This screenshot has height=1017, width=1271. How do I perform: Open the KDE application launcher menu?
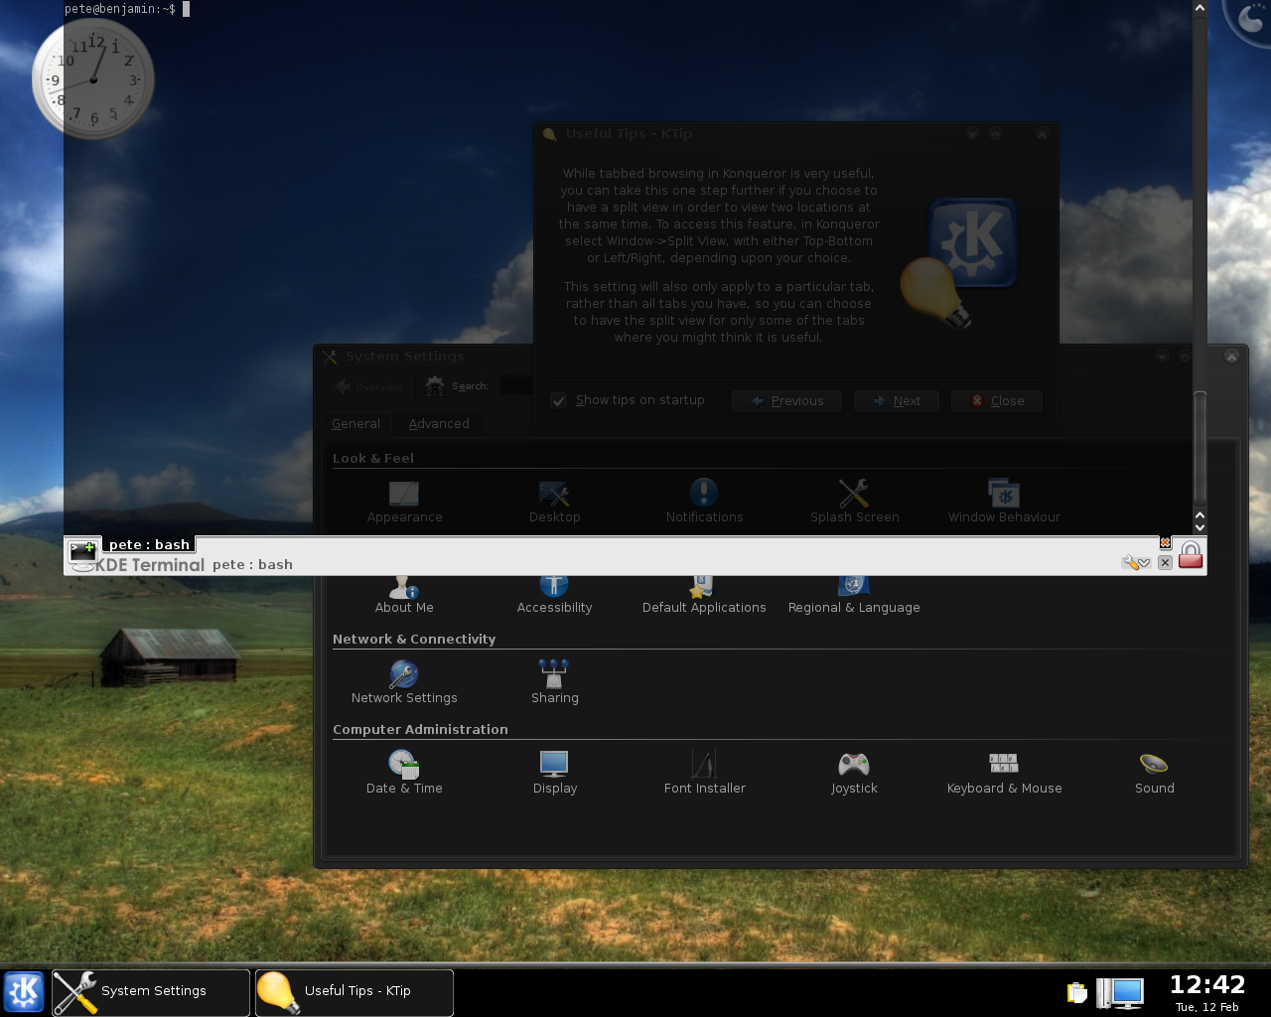coord(24,991)
